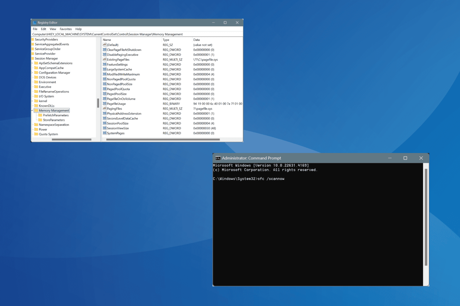Select the NonPagedPoolQuota value icon
Image resolution: width=460 pixels, height=306 pixels.
tap(105, 79)
